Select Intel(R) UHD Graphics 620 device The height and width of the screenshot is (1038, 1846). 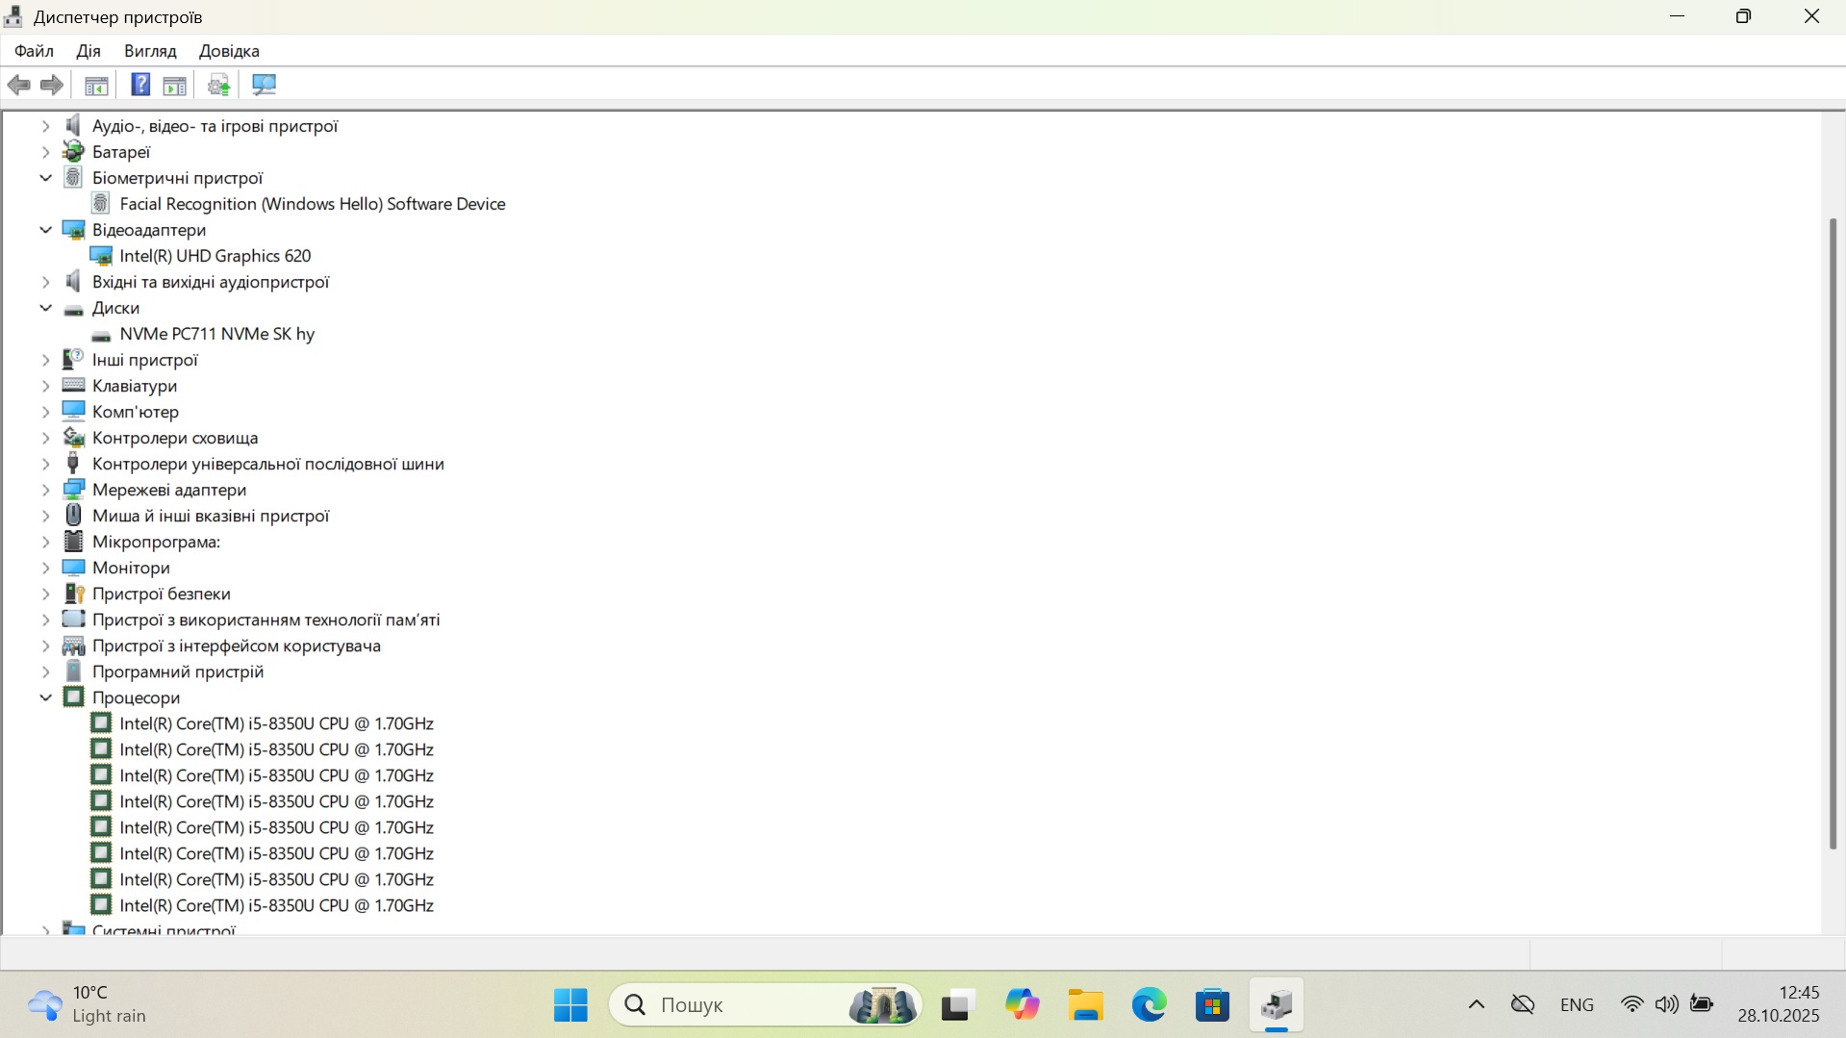(215, 256)
